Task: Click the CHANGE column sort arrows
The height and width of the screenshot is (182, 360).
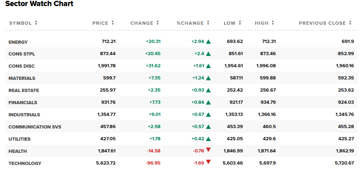Action: point(158,23)
